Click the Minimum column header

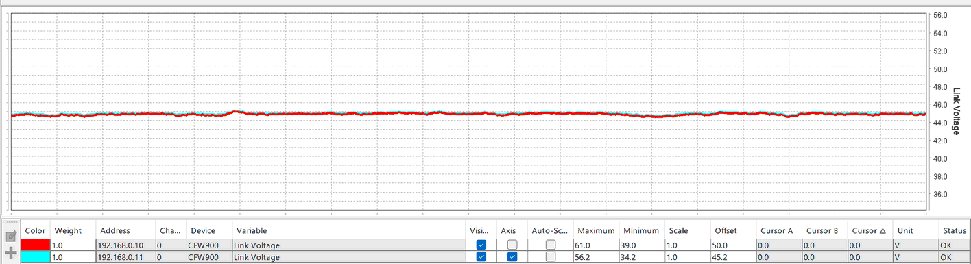tap(642, 230)
